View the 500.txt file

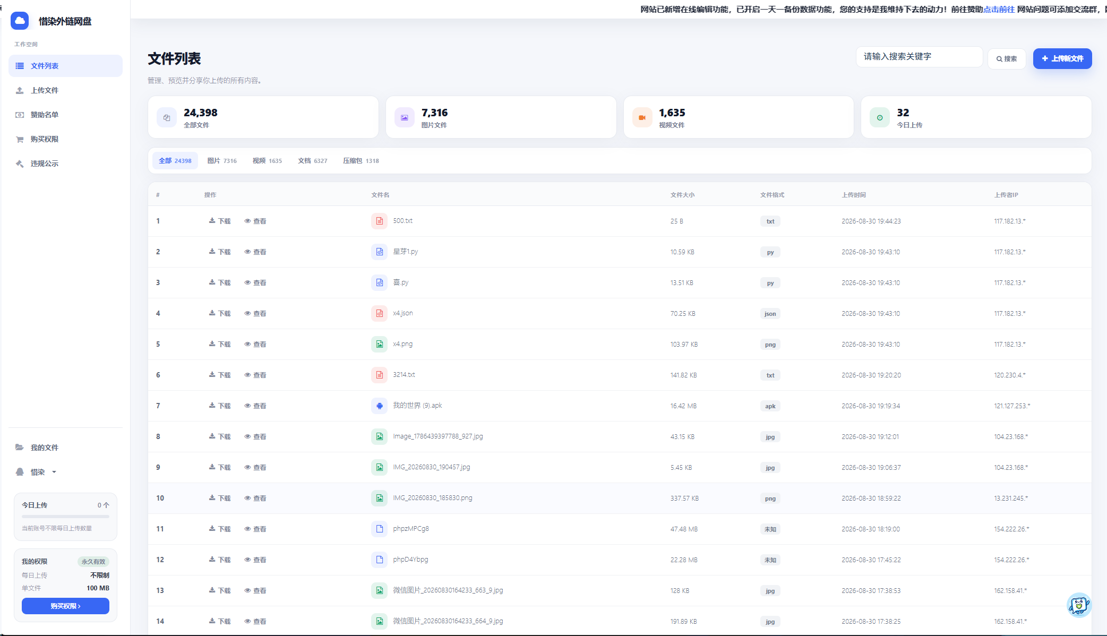pyautogui.click(x=255, y=221)
